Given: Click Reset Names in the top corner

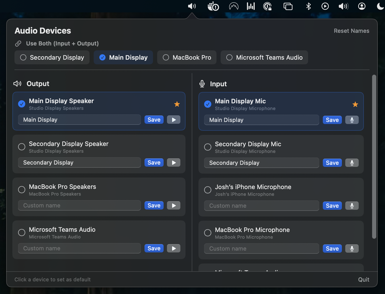Looking at the screenshot, I should (351, 31).
